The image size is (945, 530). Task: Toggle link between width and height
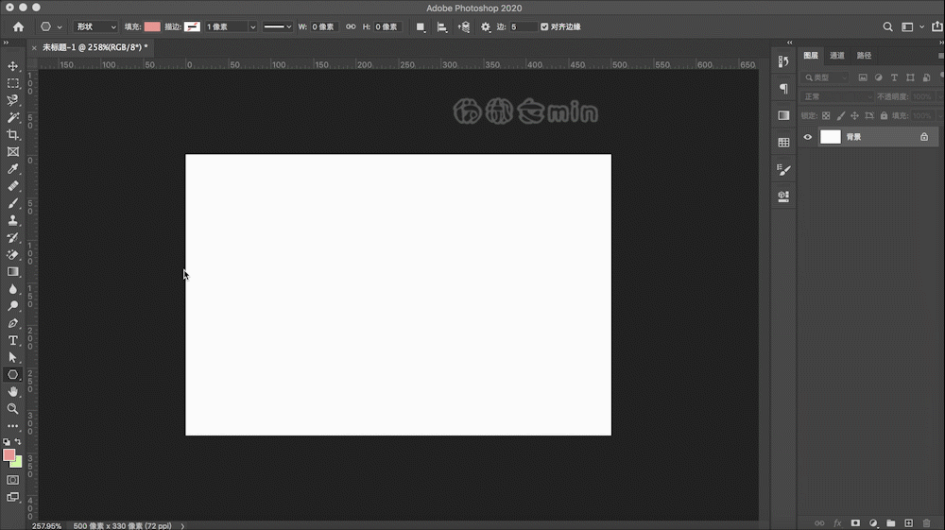[351, 26]
